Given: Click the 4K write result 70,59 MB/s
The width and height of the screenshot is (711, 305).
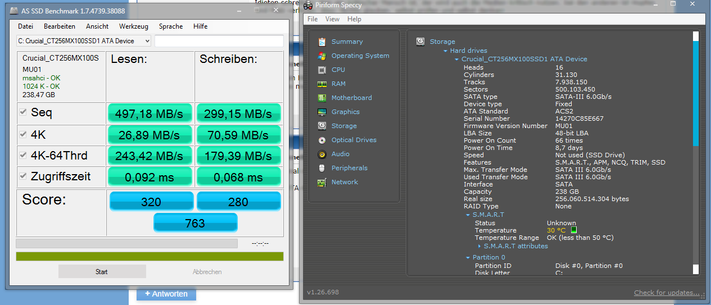Looking at the screenshot, I should [238, 135].
